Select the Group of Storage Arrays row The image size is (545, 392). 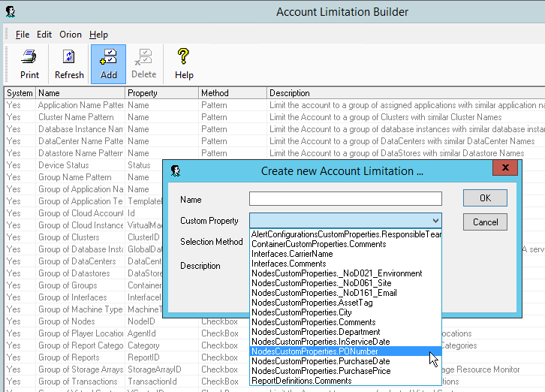(127, 369)
